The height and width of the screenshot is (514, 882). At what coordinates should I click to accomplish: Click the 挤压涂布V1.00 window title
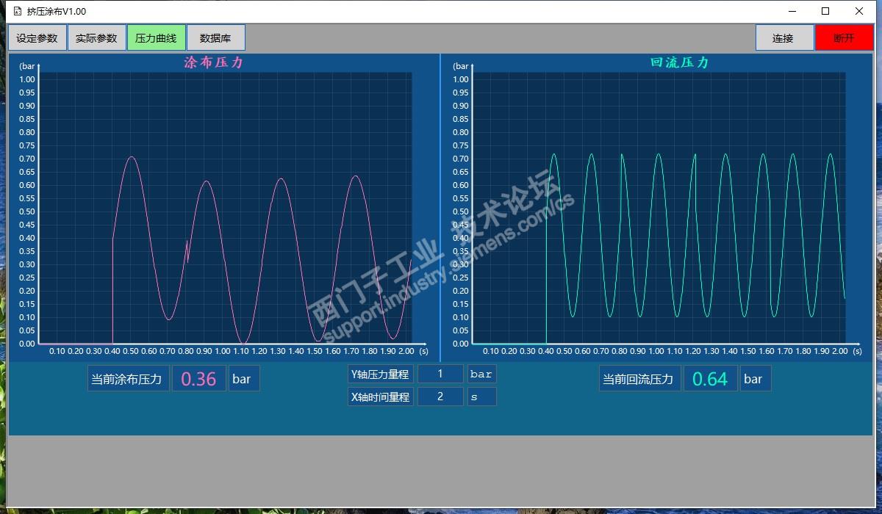pos(57,12)
